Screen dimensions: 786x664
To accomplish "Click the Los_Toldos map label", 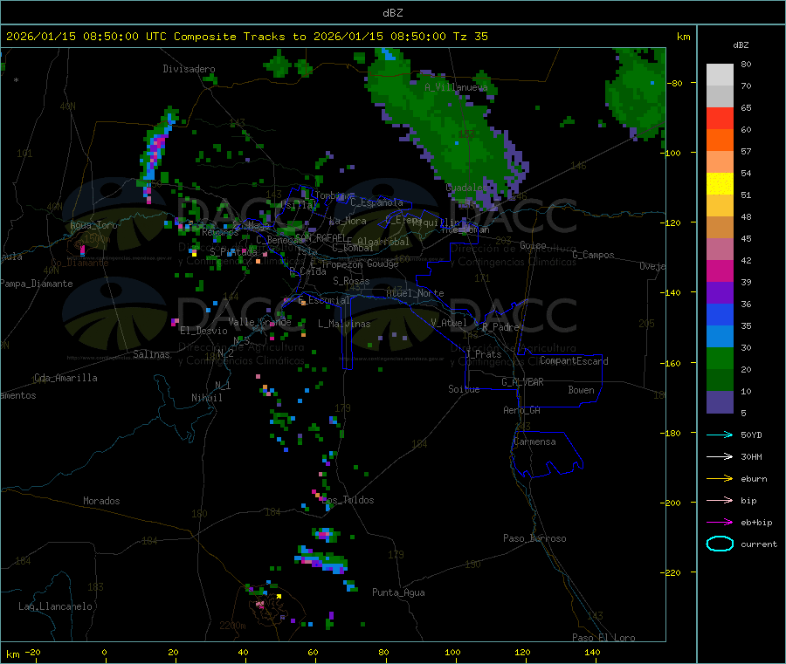I will 348,500.
